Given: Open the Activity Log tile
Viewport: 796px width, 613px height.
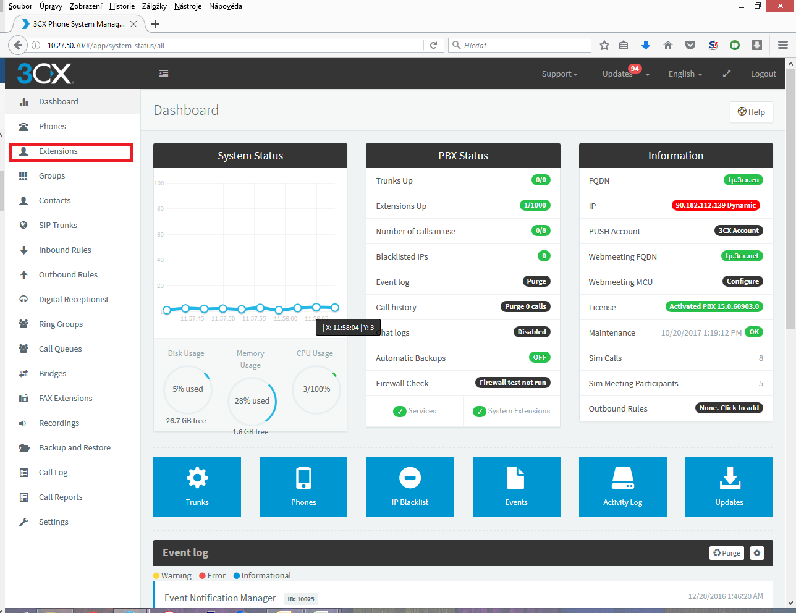Looking at the screenshot, I should coord(622,487).
